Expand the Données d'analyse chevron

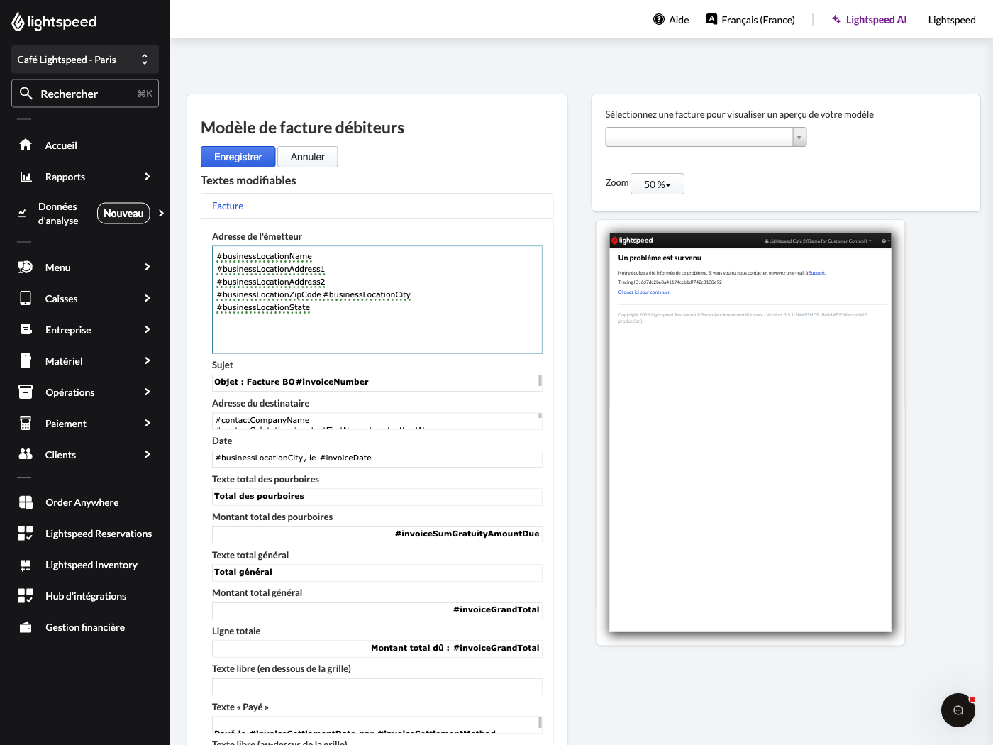pyautogui.click(x=162, y=213)
